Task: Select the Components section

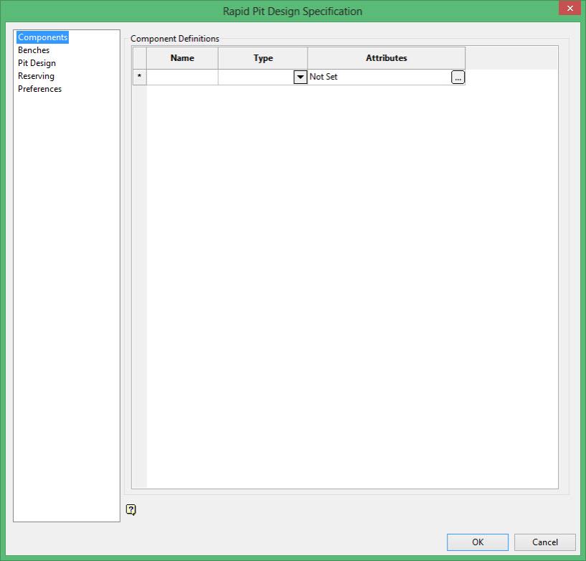Action: 42,37
